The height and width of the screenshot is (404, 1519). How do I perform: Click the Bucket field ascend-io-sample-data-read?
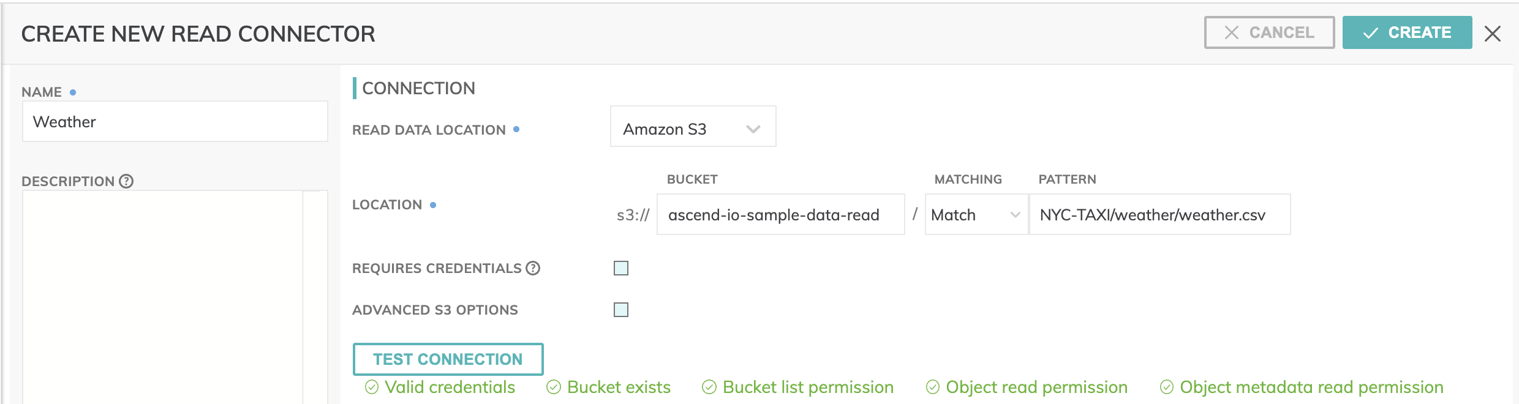[780, 214]
